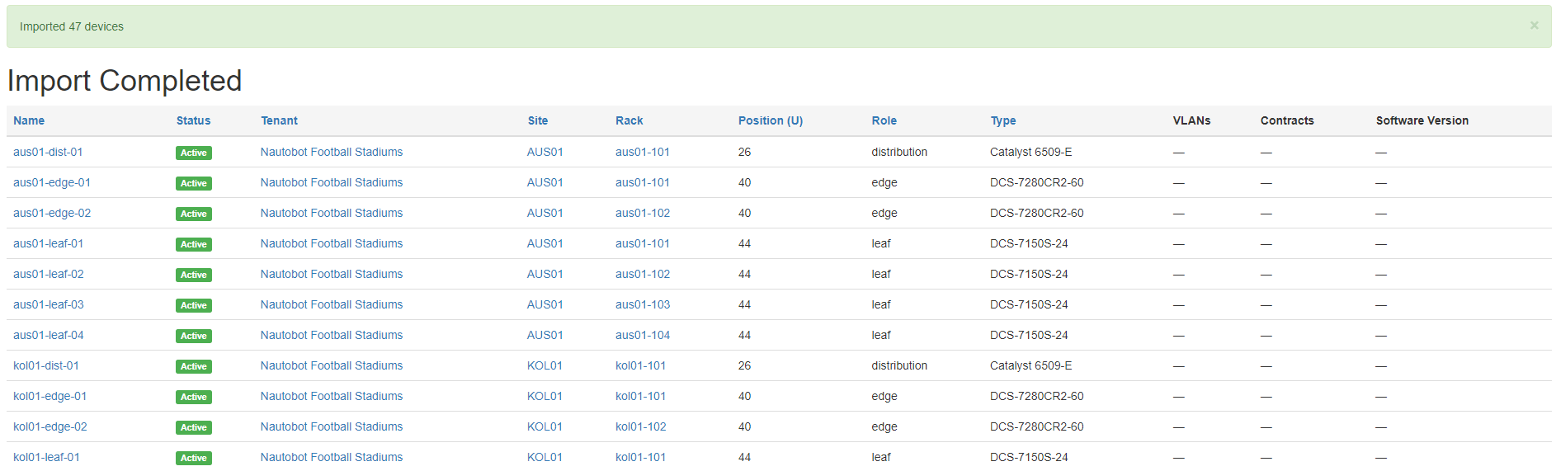This screenshot has width=1556, height=471.
Task: Open rack kol01-102
Action: point(640,426)
